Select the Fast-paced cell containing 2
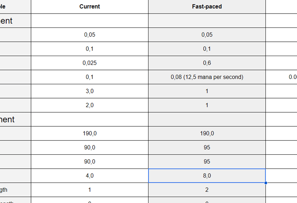 point(207,190)
